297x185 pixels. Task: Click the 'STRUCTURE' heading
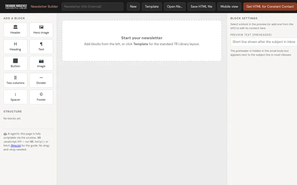click(x=13, y=112)
